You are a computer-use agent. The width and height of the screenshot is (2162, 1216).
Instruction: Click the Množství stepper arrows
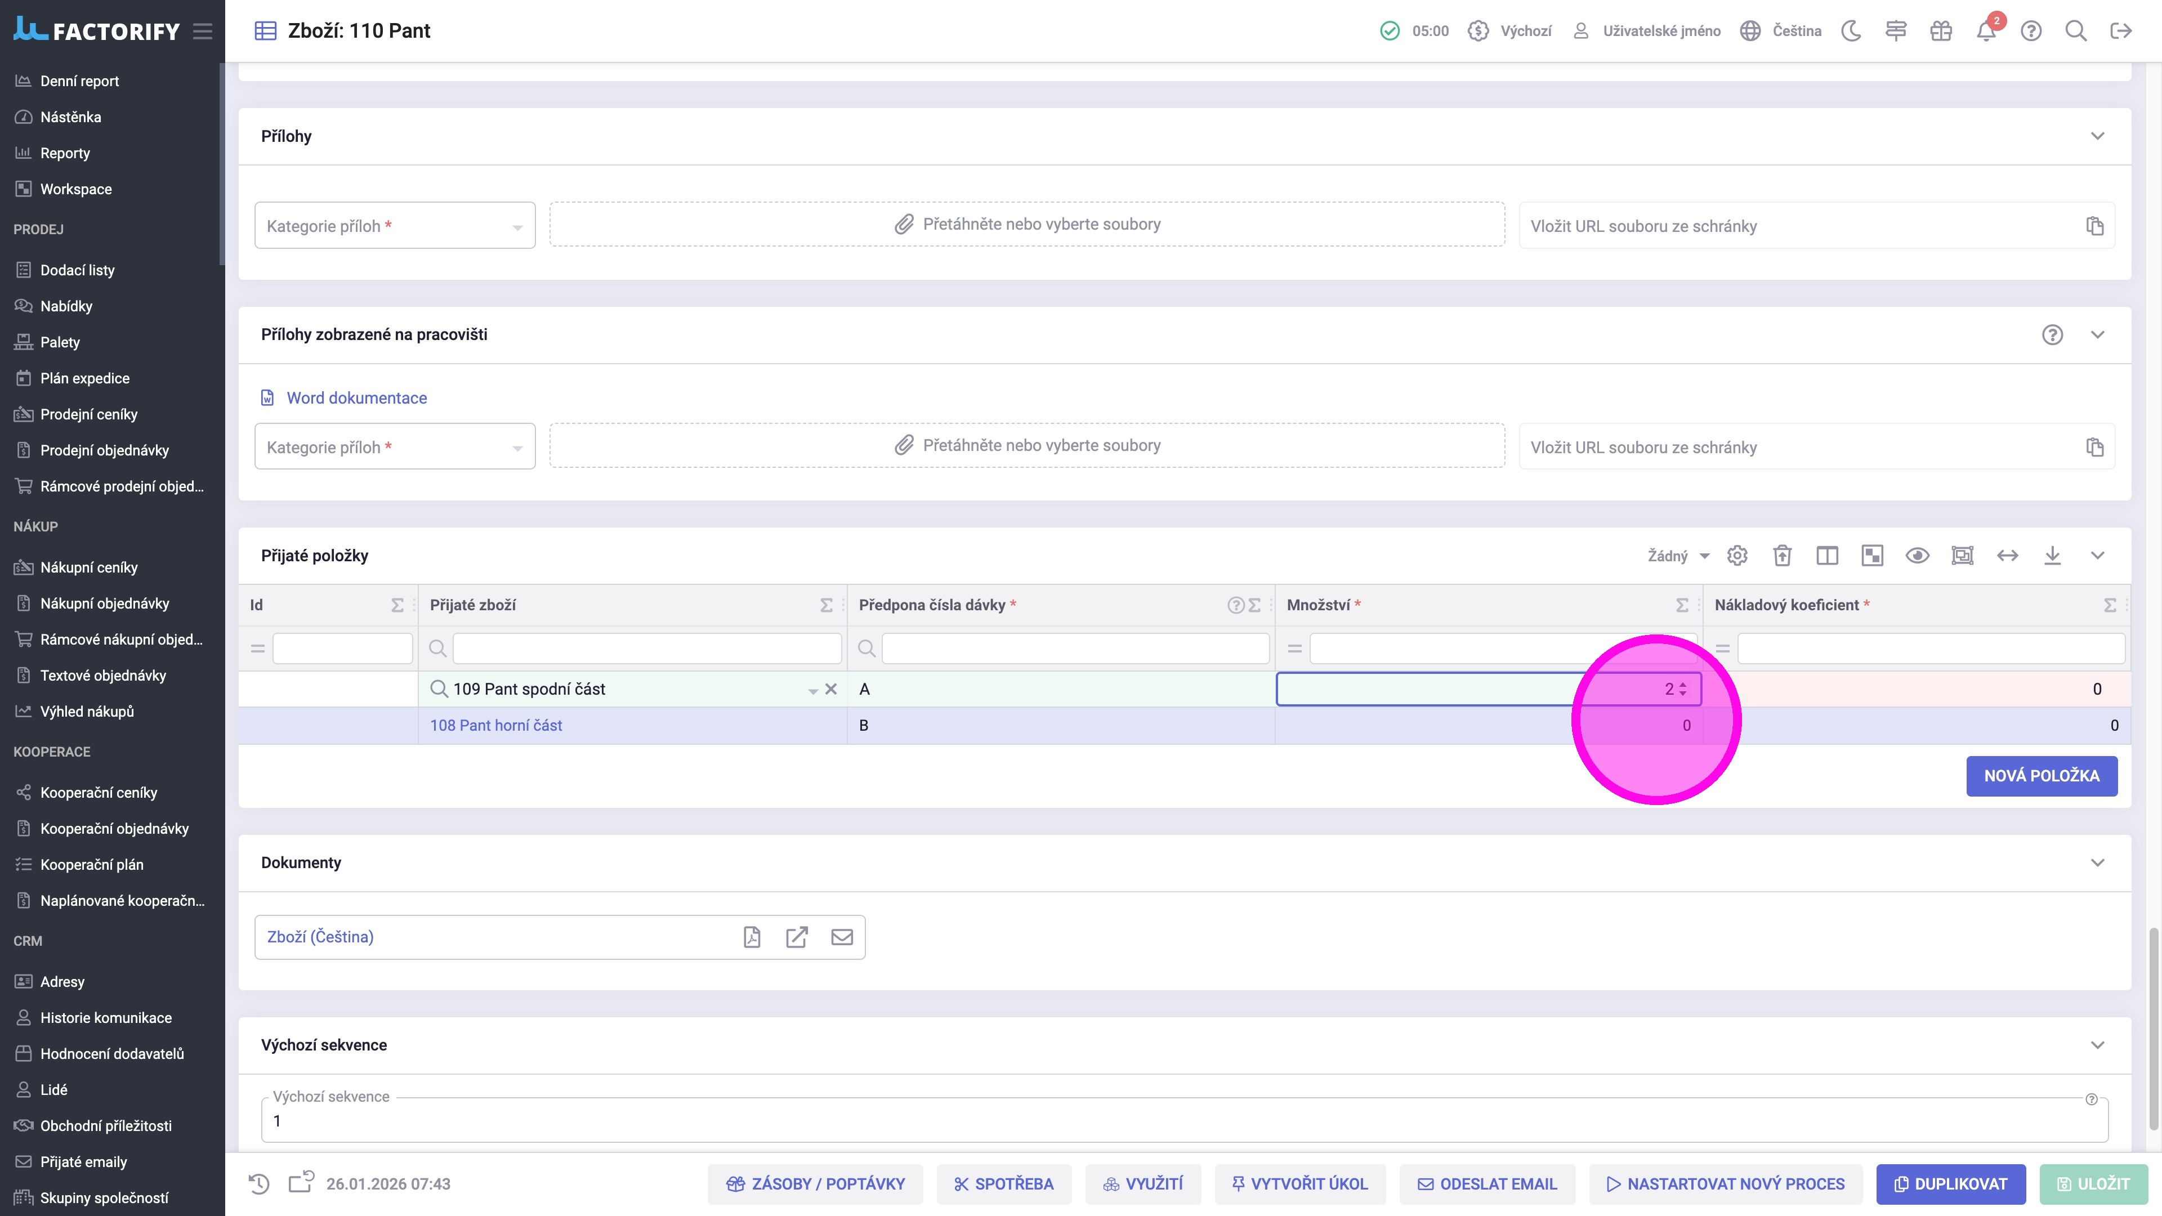click(x=1683, y=689)
